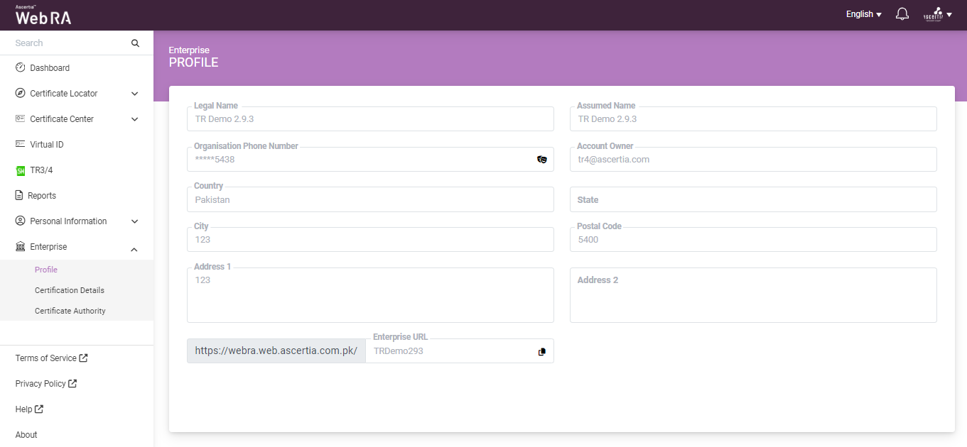
Task: Click the WebRA logo
Action: pyautogui.click(x=43, y=16)
